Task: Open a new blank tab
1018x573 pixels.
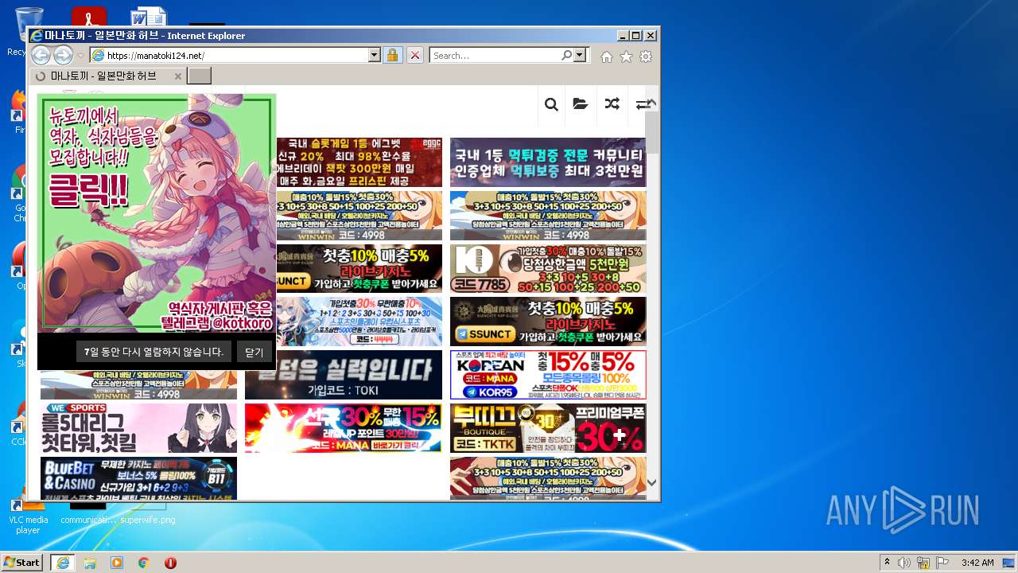Action: [199, 76]
